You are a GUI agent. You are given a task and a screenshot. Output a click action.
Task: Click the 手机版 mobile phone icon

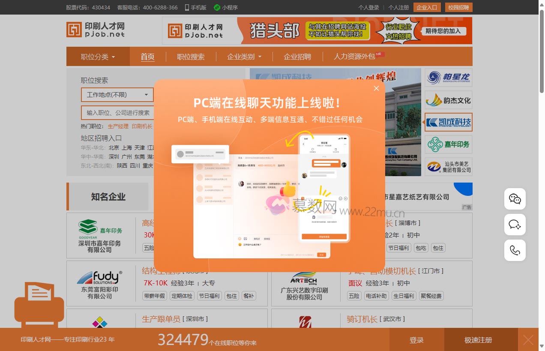[x=187, y=7]
